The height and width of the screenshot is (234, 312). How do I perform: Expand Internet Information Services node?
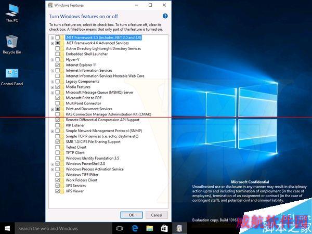coord(52,71)
